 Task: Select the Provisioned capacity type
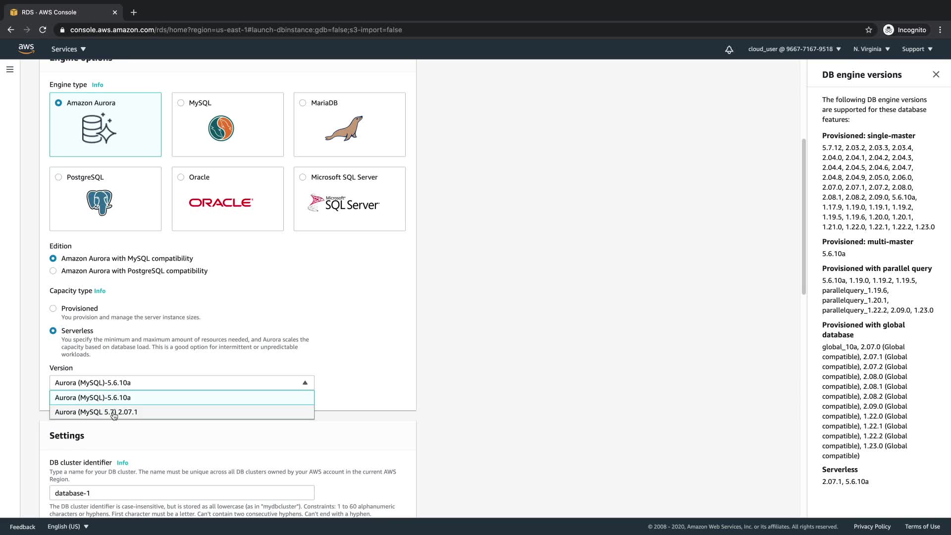coord(53,309)
